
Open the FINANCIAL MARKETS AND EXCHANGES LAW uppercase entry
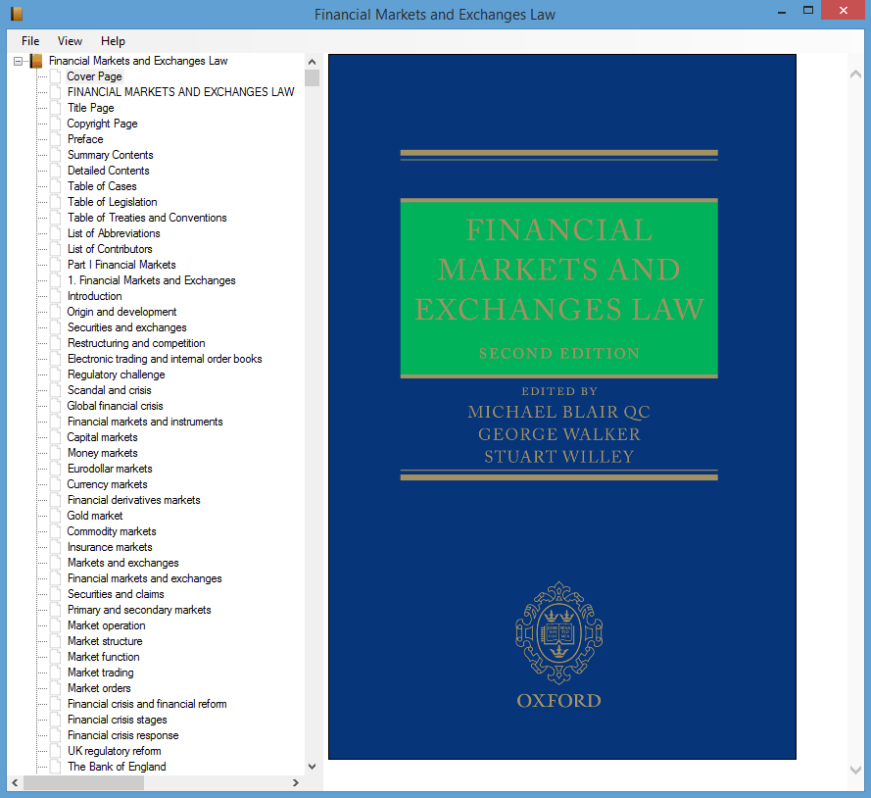(x=180, y=92)
